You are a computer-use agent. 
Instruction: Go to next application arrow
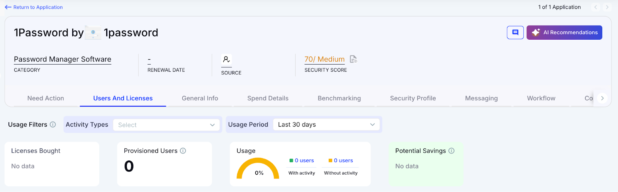pyautogui.click(x=607, y=7)
